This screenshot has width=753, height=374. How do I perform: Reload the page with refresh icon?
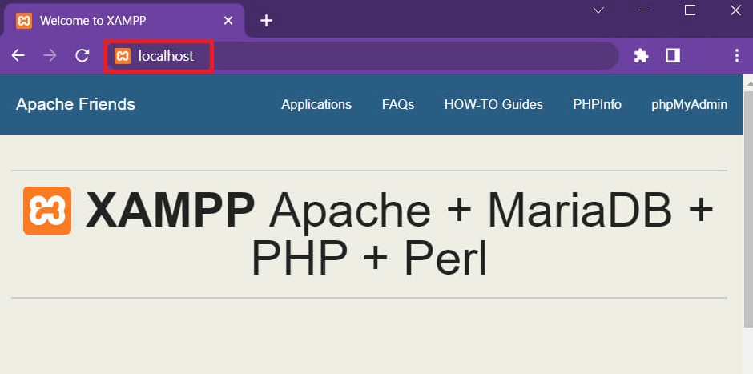click(x=82, y=56)
